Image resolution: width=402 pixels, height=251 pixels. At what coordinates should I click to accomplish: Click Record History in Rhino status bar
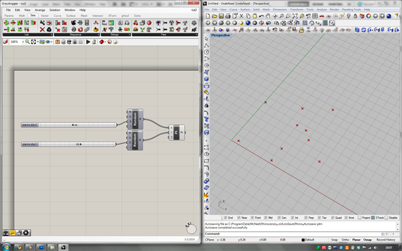click(386, 240)
